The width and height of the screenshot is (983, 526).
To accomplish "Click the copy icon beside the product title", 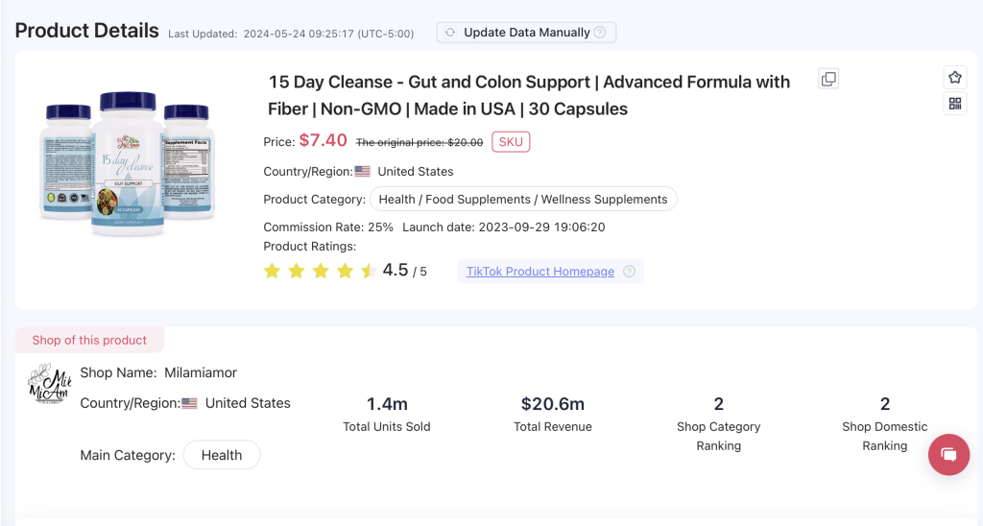I will 828,80.
